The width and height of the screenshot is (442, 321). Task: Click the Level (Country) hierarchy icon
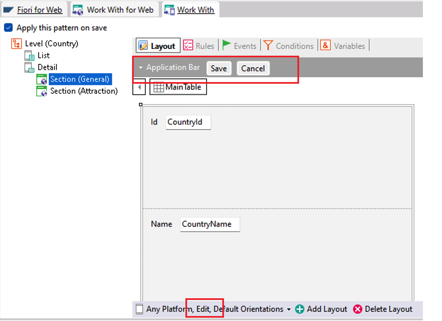pyautogui.click(x=16, y=44)
